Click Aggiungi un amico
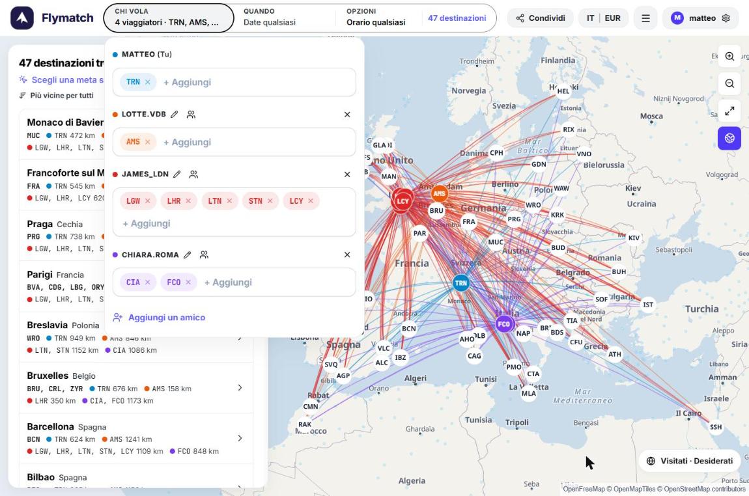The image size is (749, 496). point(159,318)
